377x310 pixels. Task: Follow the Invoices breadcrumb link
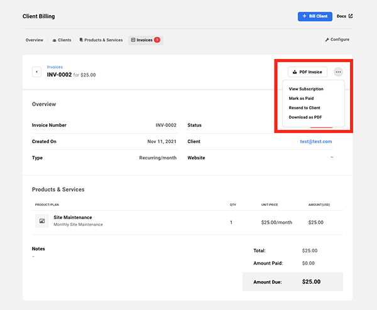[x=55, y=67]
